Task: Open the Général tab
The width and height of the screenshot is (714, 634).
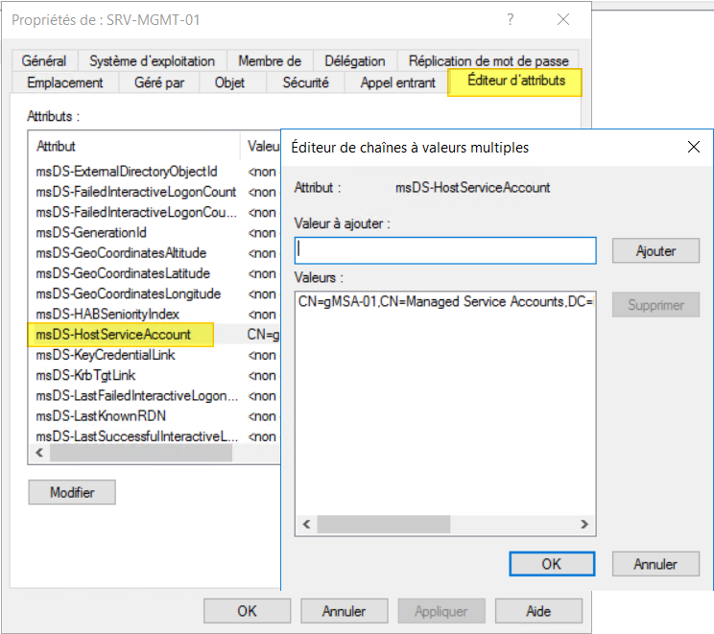Action: click(43, 60)
